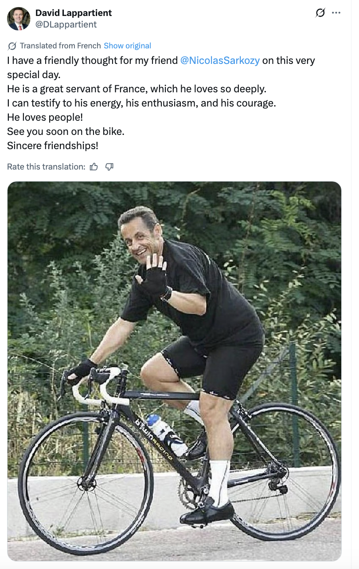The image size is (359, 569).
Task: Click the line starting "I can testify"
Action: [141, 103]
